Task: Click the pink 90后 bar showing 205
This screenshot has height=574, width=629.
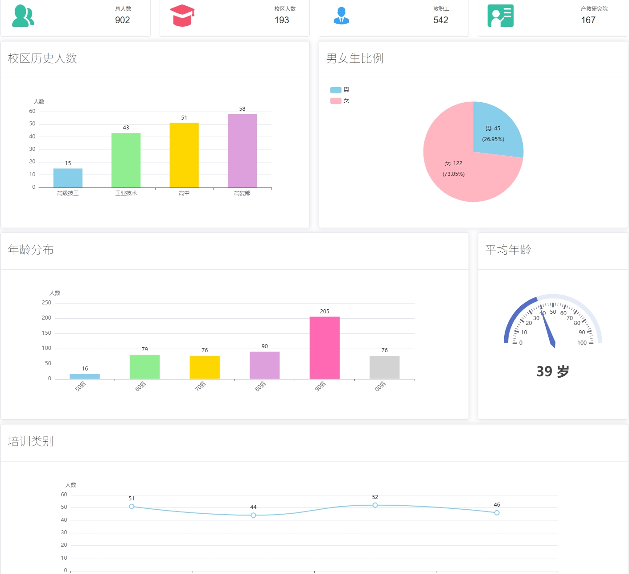Action: click(325, 348)
